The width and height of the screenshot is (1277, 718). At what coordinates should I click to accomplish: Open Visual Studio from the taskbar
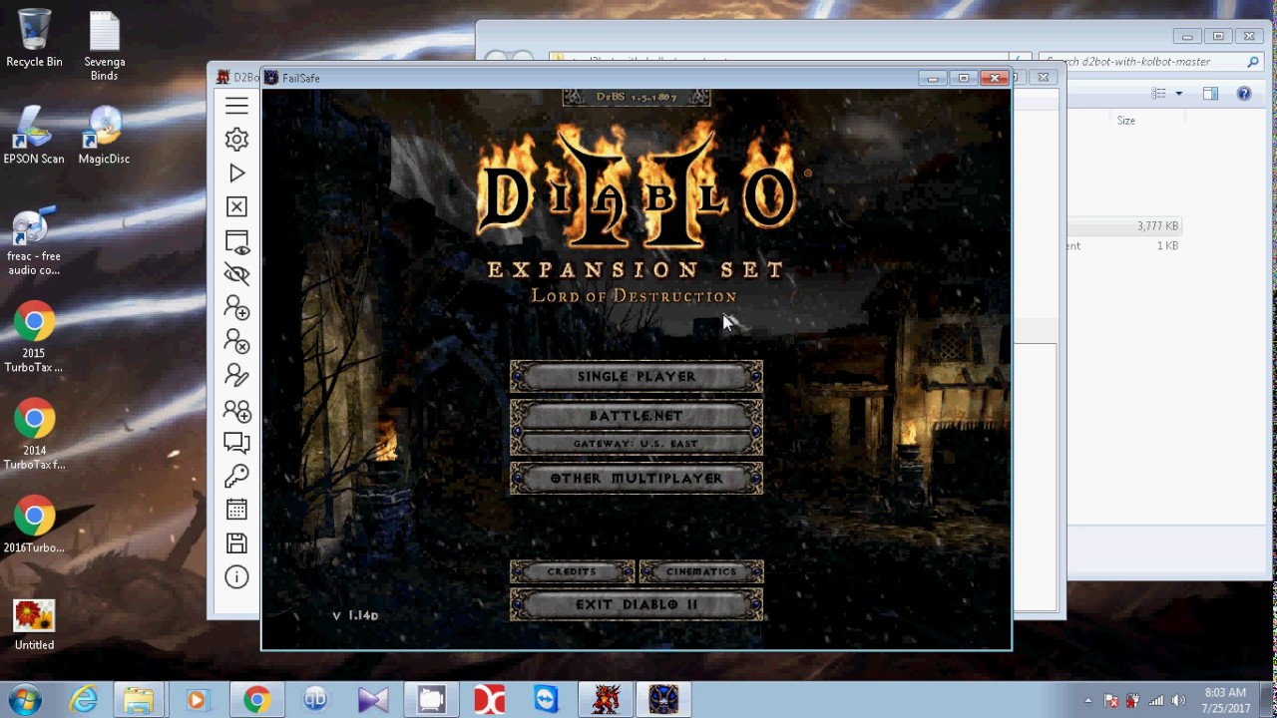pos(373,700)
